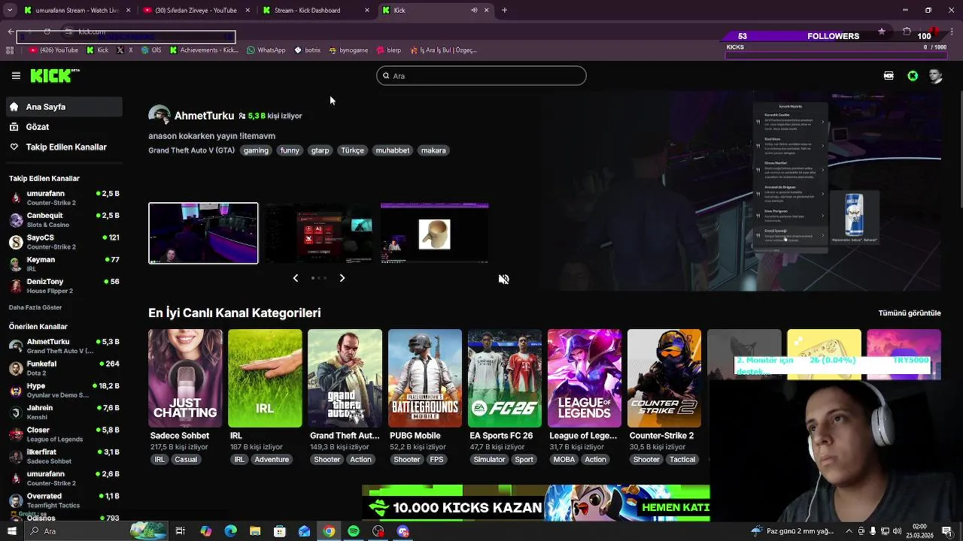Select the funny tag
The image size is (963, 541).
click(x=290, y=150)
